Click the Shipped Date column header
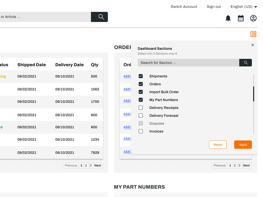Screen dimensions: 263x197 click(32, 65)
